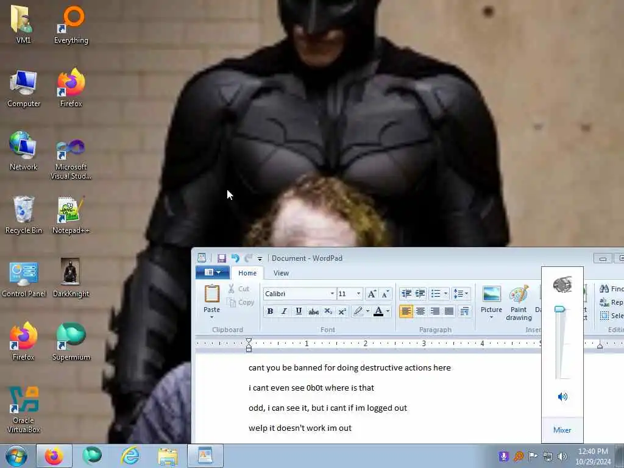Open the list style dropdown arrow

point(445,294)
